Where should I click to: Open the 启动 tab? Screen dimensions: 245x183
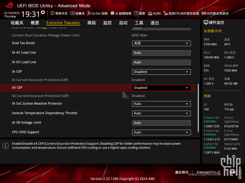point(123,23)
